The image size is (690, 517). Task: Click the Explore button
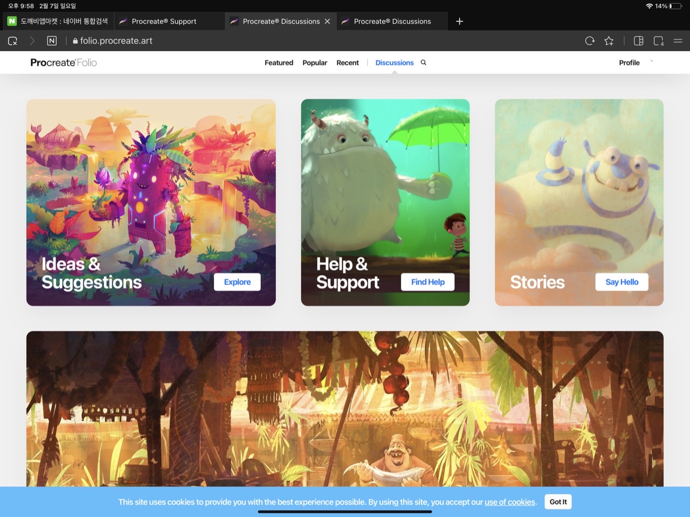pos(237,282)
